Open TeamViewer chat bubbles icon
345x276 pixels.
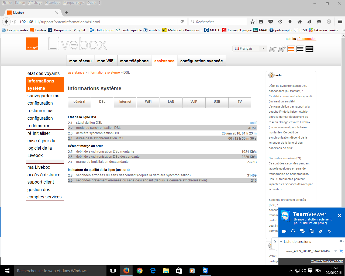tap(302, 231)
